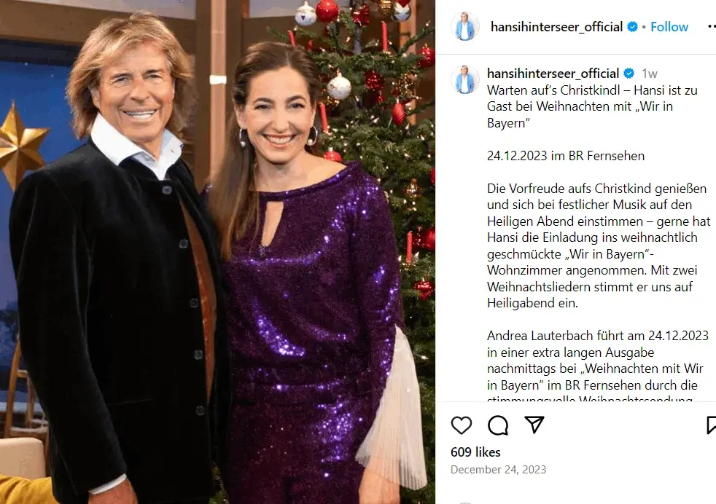Click the gold star decoration in photo
The width and height of the screenshot is (716, 504).
(x=20, y=144)
